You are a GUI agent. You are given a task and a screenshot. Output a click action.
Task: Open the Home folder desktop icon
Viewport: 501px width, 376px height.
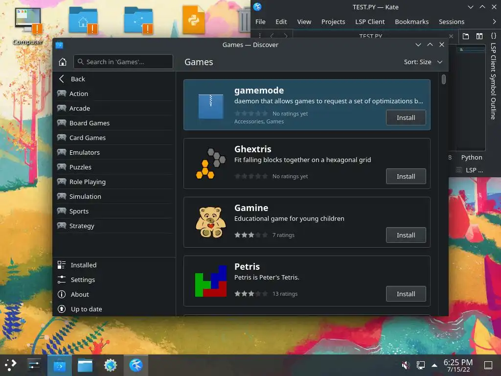[x=83, y=20]
